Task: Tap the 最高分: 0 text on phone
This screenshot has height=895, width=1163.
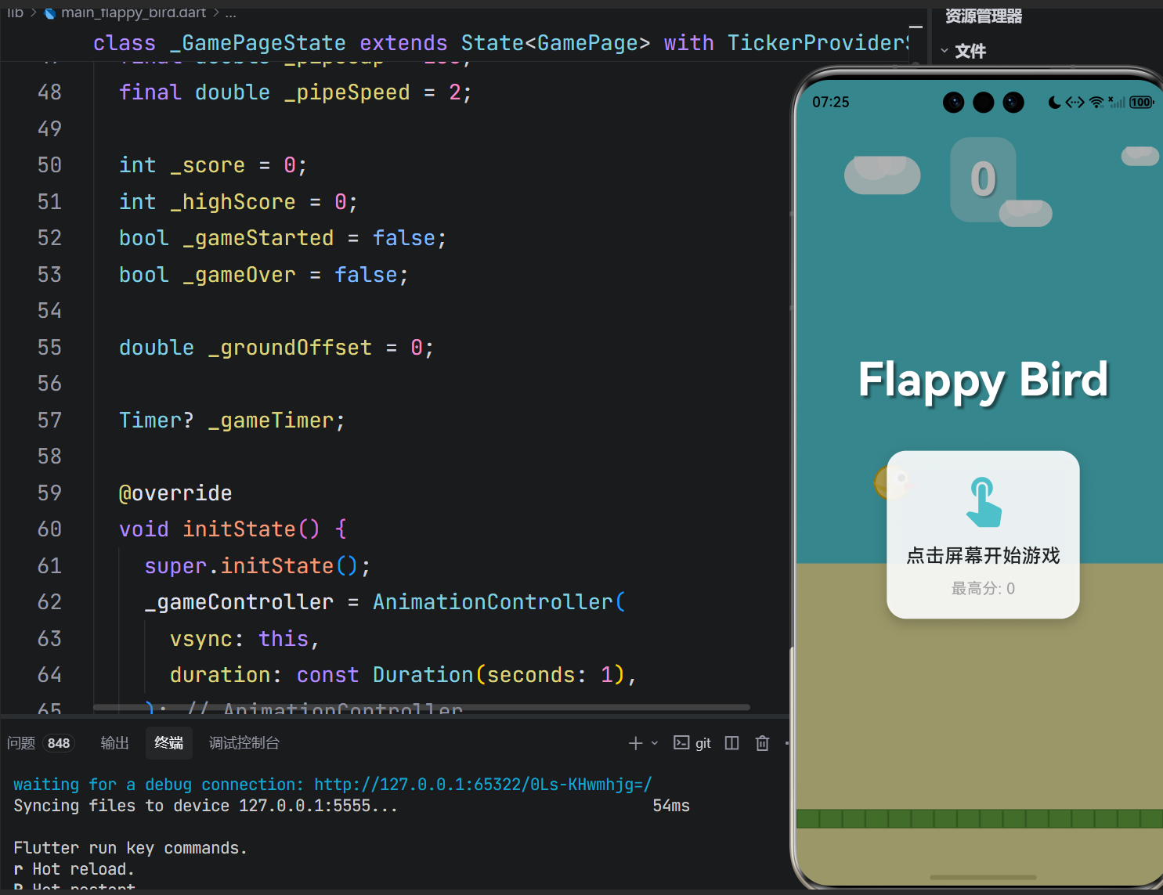Action: click(x=983, y=589)
